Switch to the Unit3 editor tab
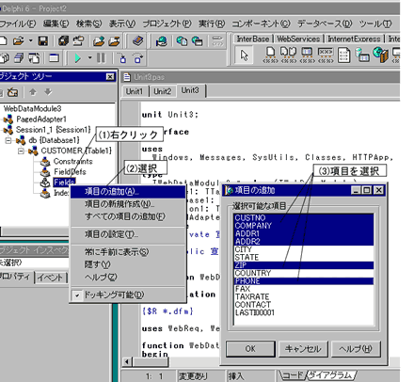This screenshot has width=414, height=382. tap(190, 90)
